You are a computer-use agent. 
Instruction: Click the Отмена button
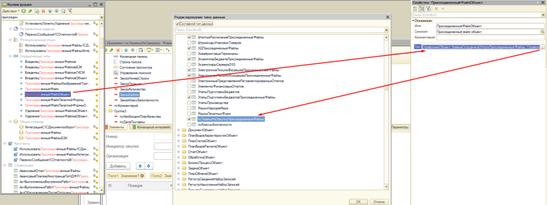click(379, 201)
